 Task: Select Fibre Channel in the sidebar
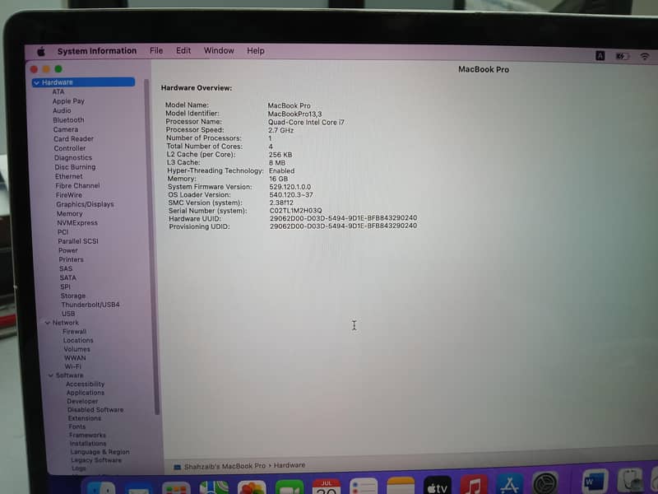coord(77,186)
